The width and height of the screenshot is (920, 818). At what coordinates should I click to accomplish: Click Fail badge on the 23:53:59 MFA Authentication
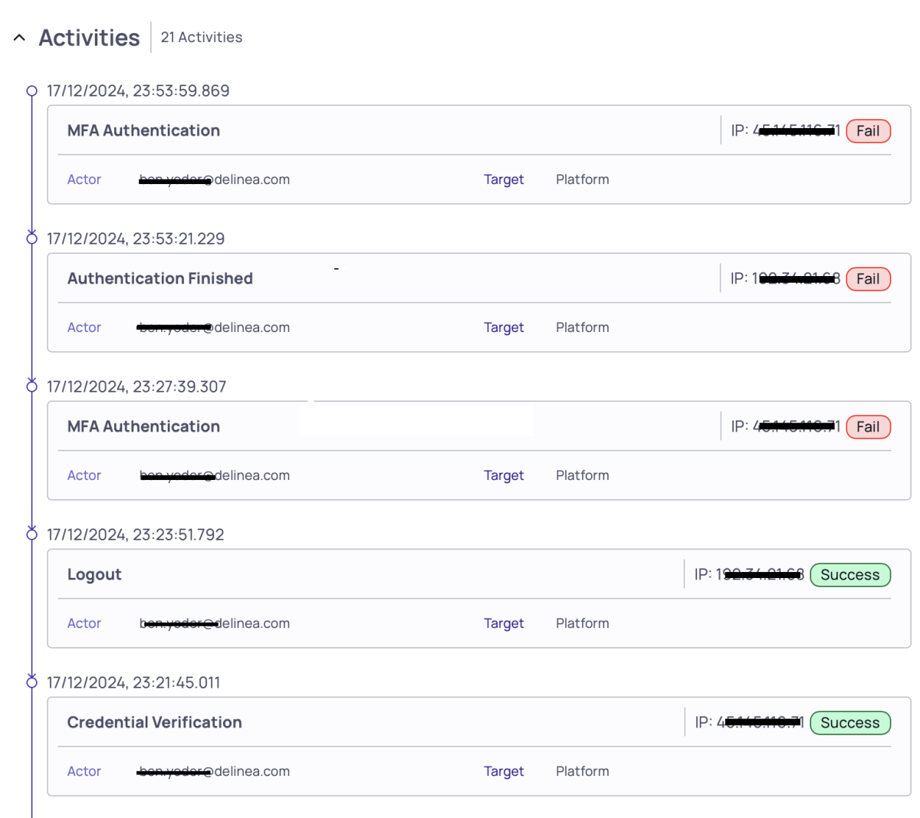tap(868, 131)
